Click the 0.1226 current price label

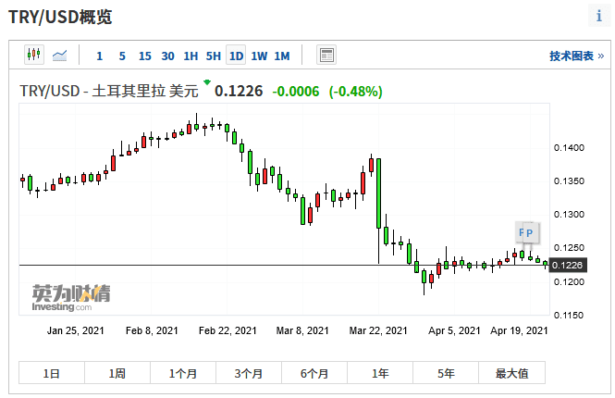click(x=566, y=266)
